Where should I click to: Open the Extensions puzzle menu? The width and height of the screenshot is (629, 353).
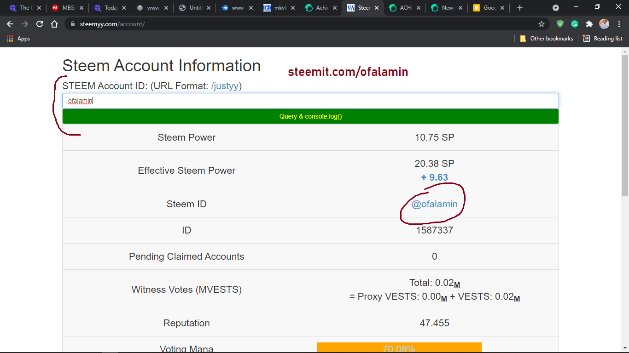click(589, 24)
